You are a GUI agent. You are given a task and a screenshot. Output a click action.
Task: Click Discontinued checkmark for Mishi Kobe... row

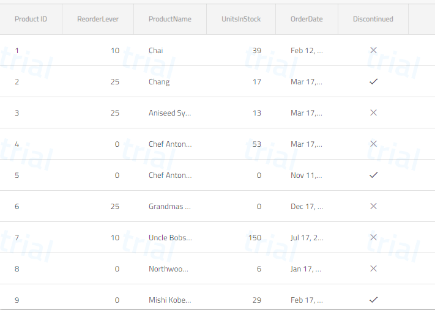click(373, 300)
